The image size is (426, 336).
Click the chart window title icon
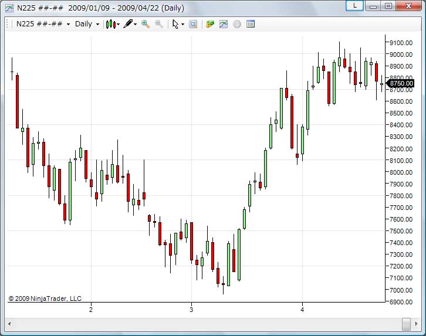pos(9,8)
